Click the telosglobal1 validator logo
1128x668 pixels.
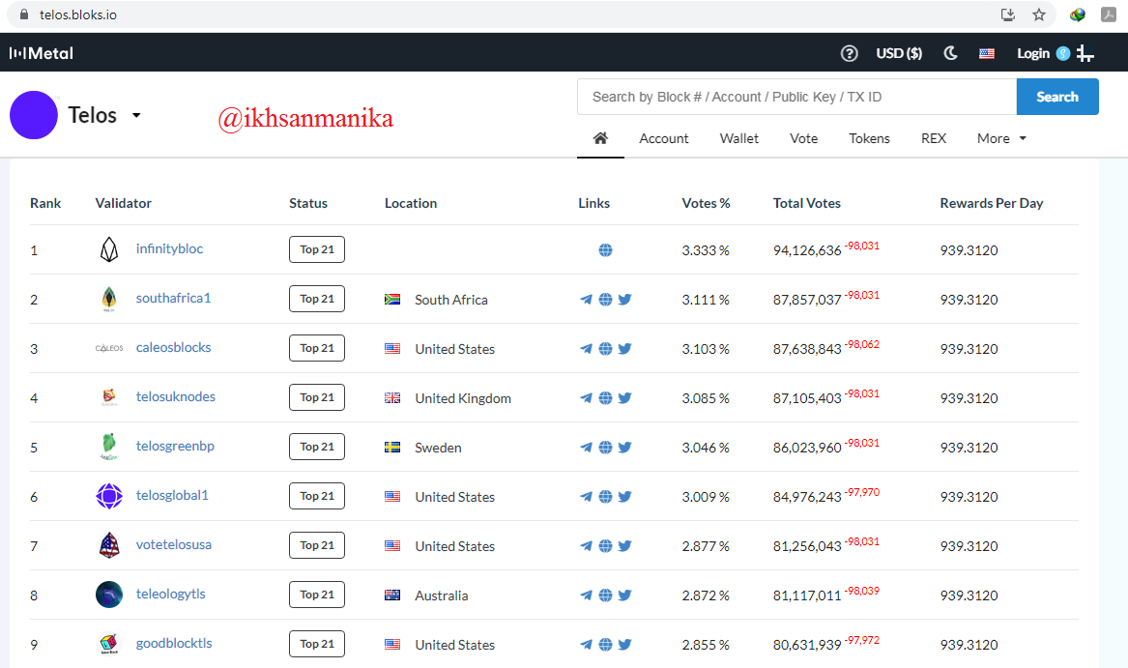tap(109, 496)
